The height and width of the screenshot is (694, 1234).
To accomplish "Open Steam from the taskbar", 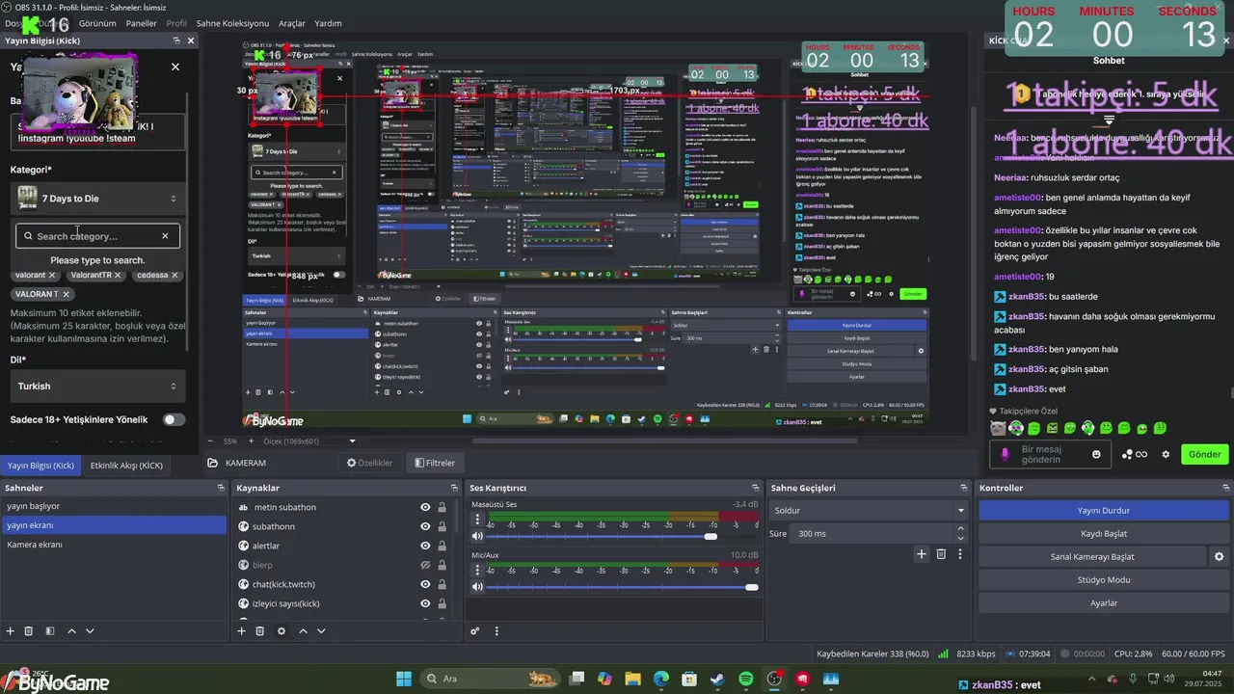I will (x=717, y=679).
